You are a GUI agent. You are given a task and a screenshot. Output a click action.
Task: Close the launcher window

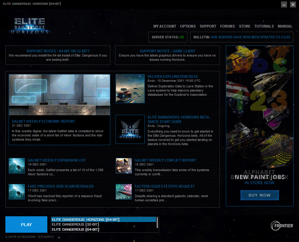coord(293,4)
